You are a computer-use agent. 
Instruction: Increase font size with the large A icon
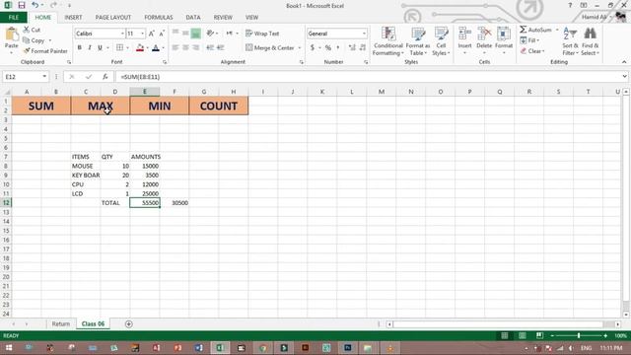point(151,34)
